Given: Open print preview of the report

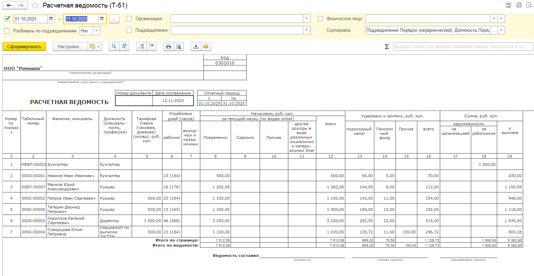Looking at the screenshot, I should 178,47.
